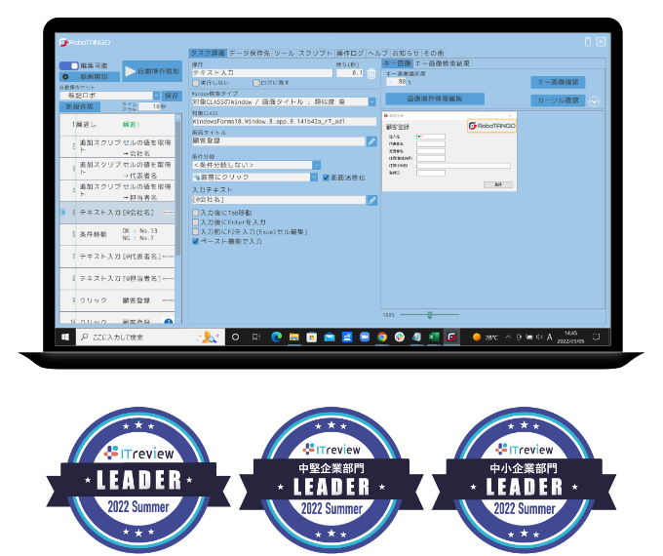Open RoboTANGO taskbar icon
This screenshot has height=556, width=663.
(451, 337)
